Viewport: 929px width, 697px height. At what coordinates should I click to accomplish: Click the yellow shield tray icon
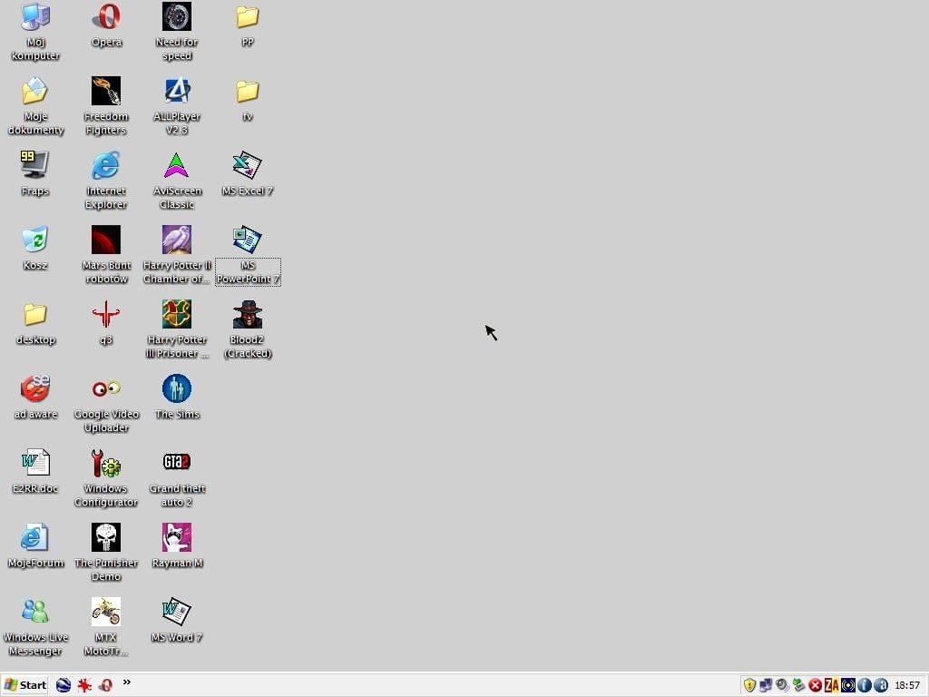749,685
